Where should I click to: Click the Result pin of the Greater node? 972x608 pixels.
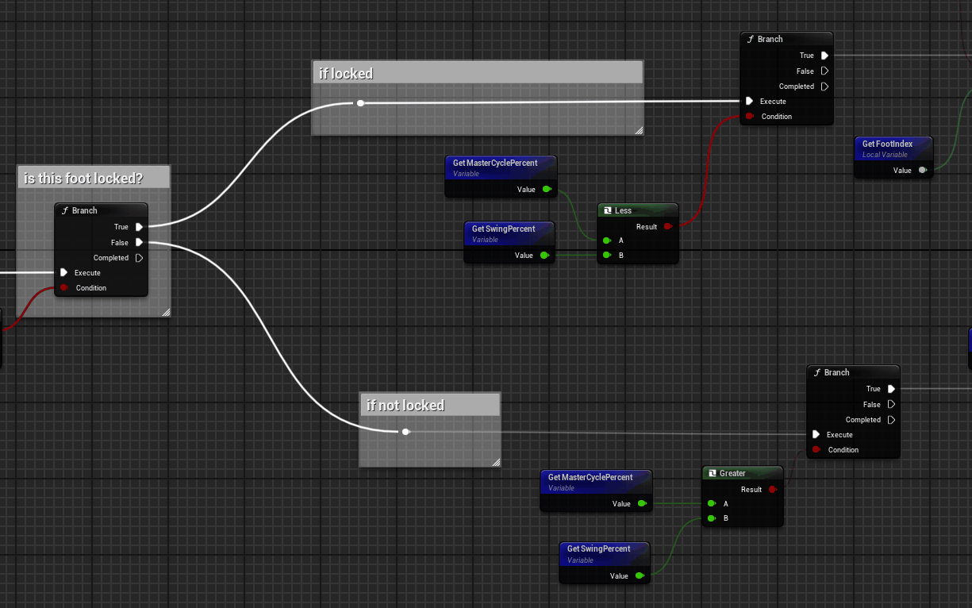pyautogui.click(x=773, y=489)
